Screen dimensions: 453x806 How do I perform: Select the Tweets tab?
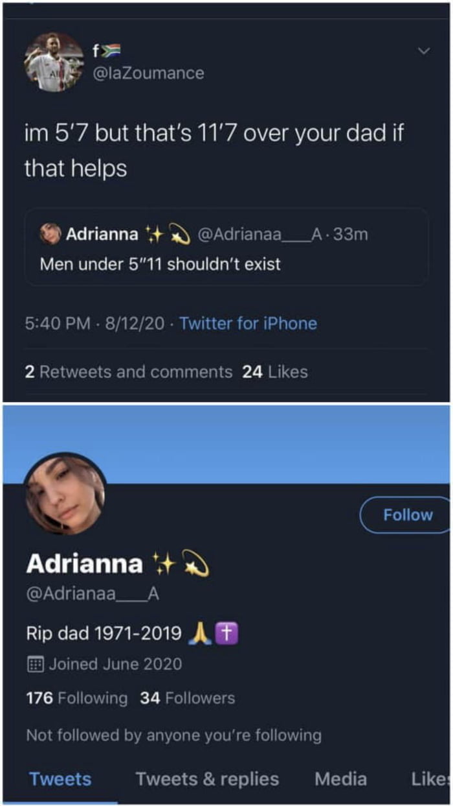pyautogui.click(x=60, y=779)
